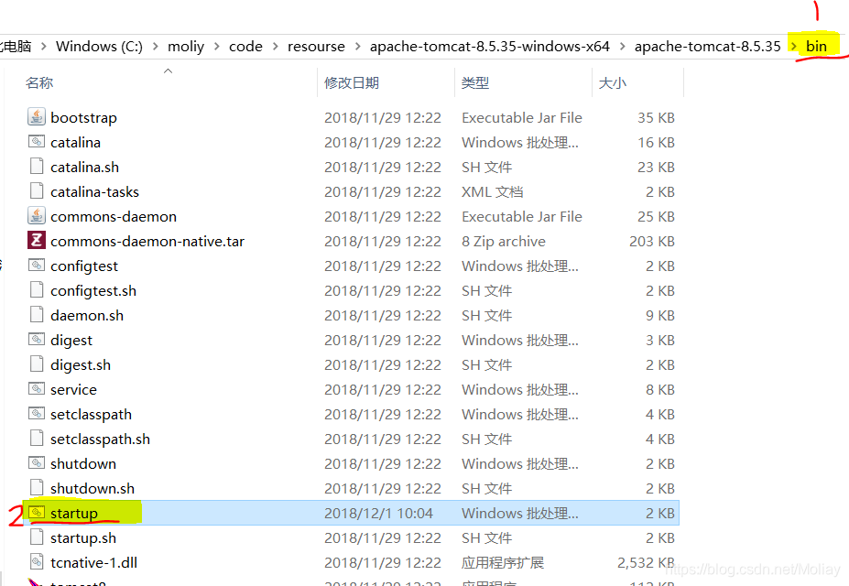
Task: Go to apache-tomcat-8.5.35-windows-x64 breadcrumb
Action: pos(489,47)
